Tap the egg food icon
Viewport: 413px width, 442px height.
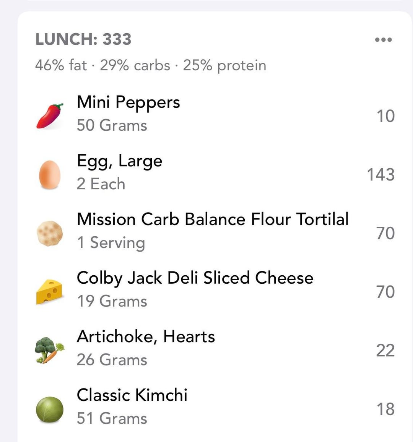(x=50, y=175)
